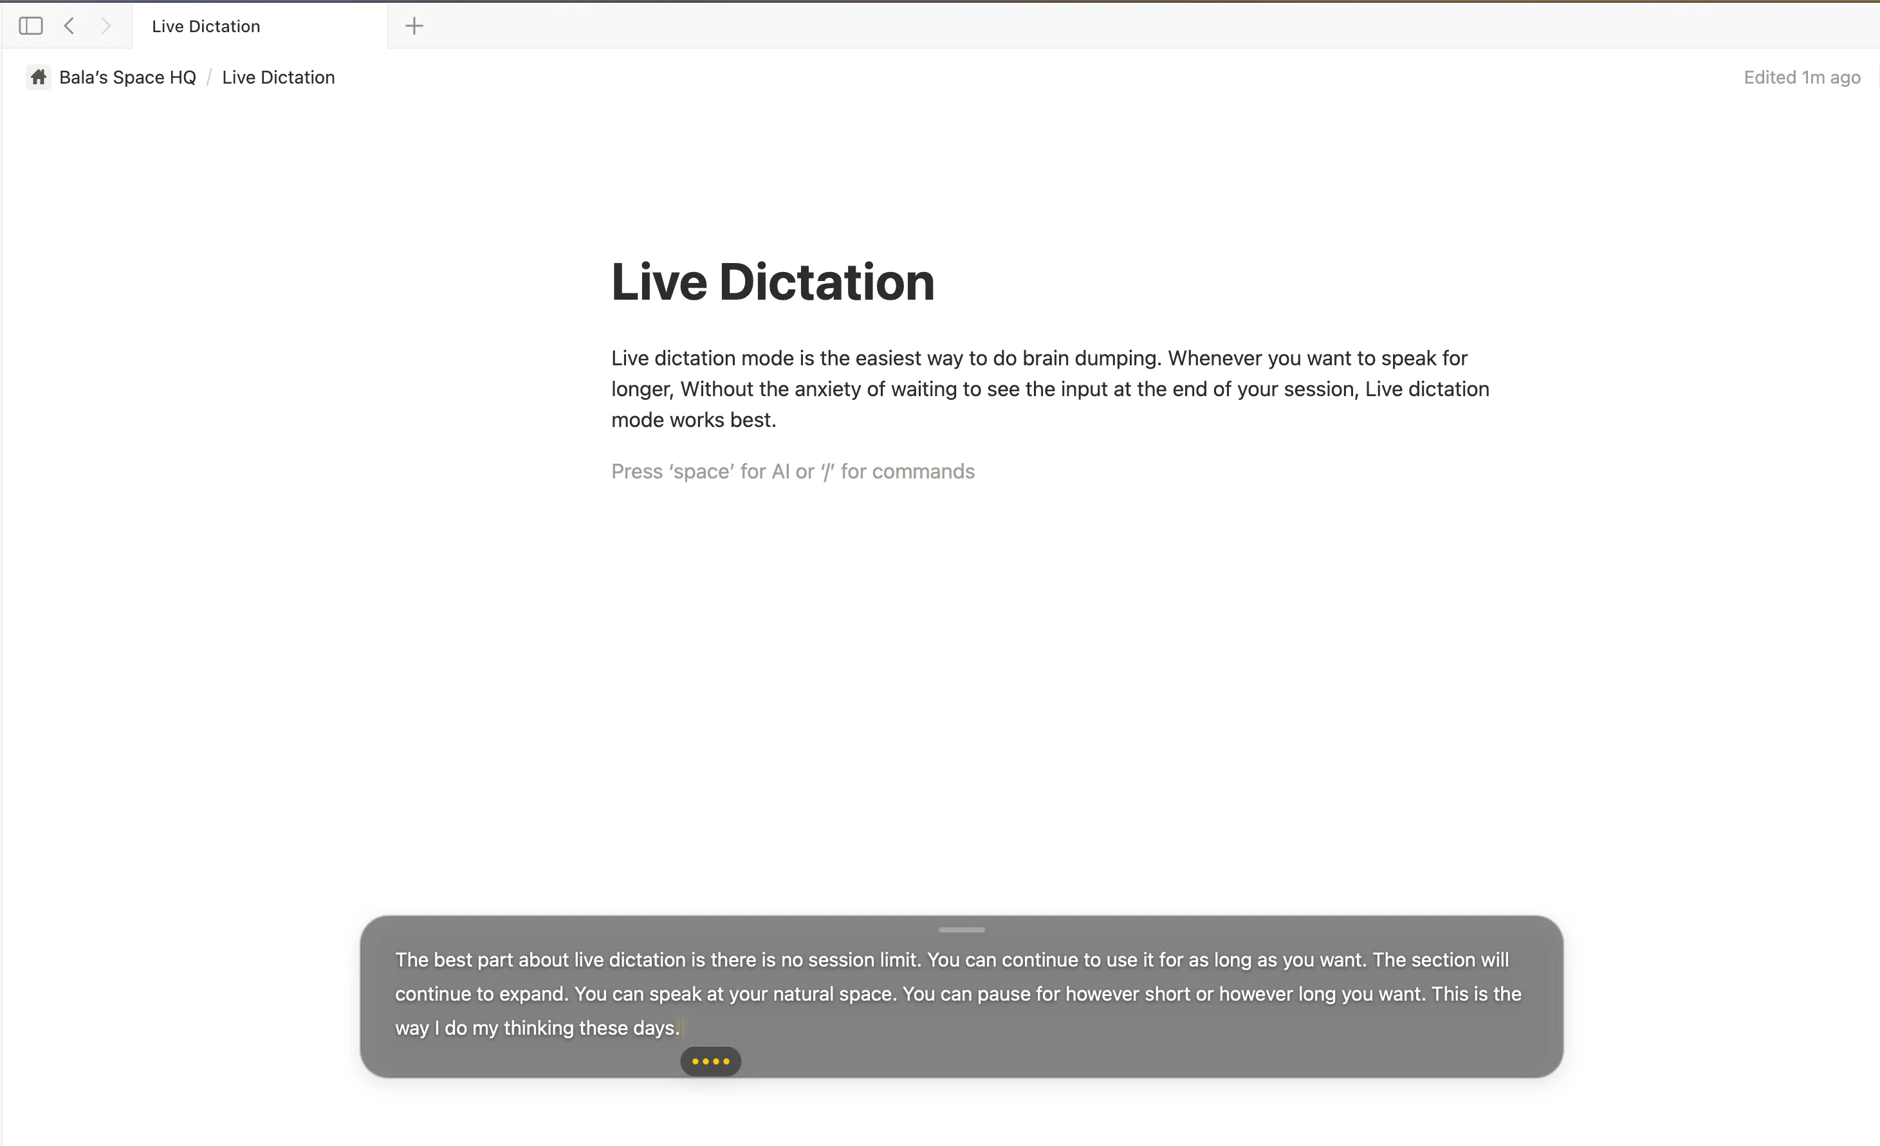
Task: Click the yellow dots dictation indicator
Action: point(710,1060)
